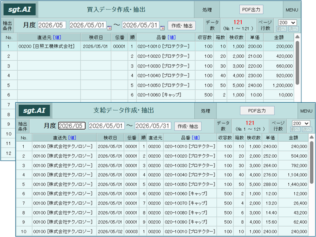Click slip number 00003 in supply table

coord(131,231)
